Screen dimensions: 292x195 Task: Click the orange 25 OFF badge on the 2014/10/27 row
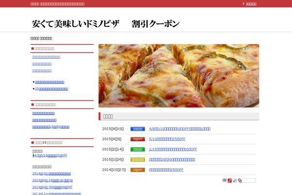[x=138, y=170]
